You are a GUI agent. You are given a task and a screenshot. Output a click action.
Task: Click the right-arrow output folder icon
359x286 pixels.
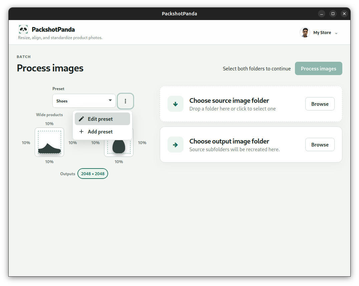175,145
